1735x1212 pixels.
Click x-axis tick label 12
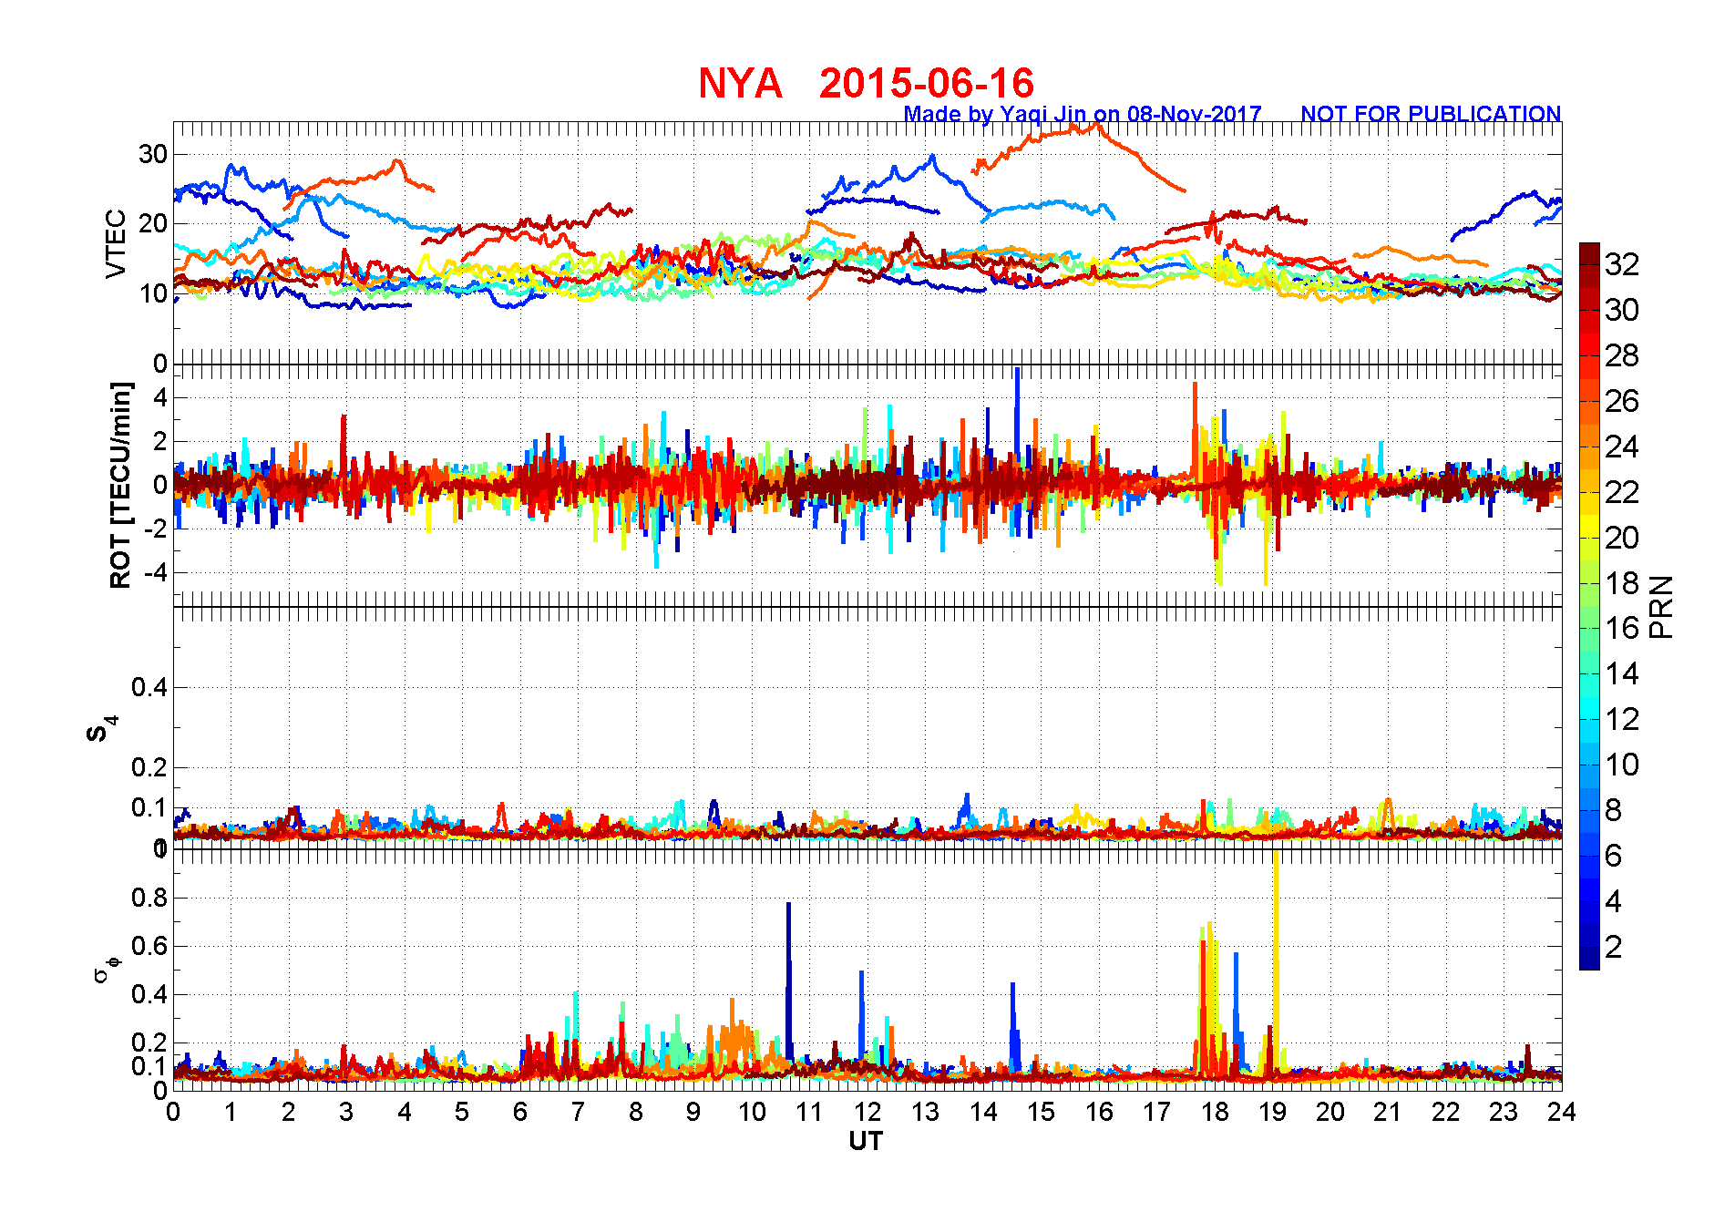click(x=867, y=1112)
